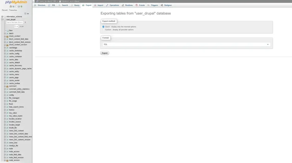Open the Import tab
The image size is (292, 163).
click(x=100, y=5)
